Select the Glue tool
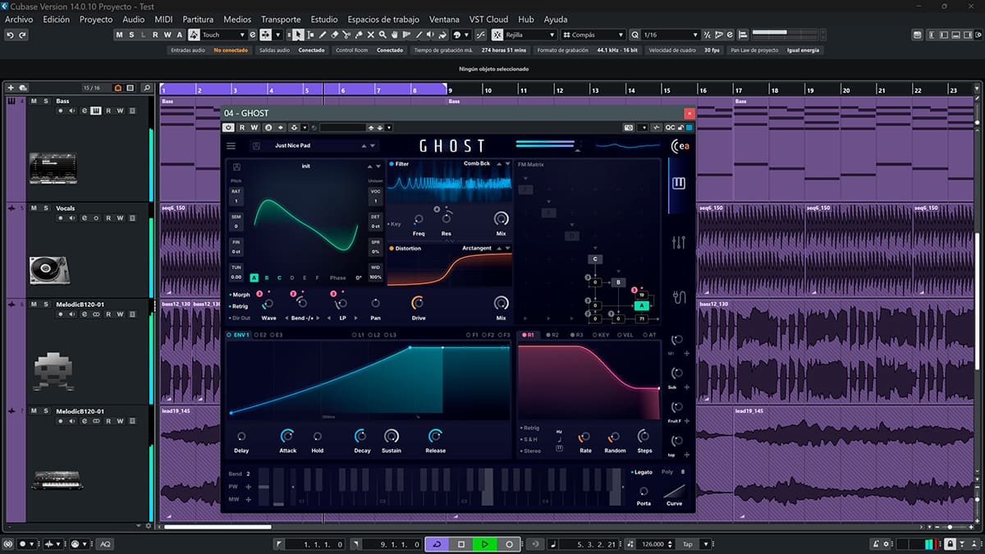The image size is (985, 554). tap(360, 35)
